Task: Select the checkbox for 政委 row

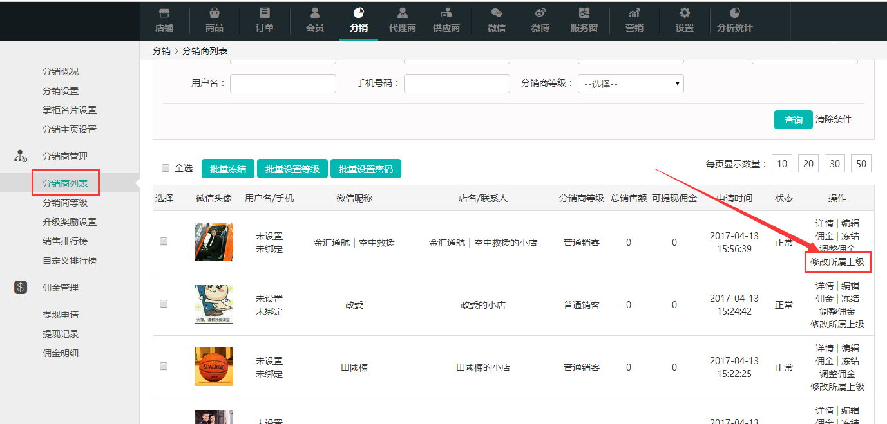Action: coord(164,304)
